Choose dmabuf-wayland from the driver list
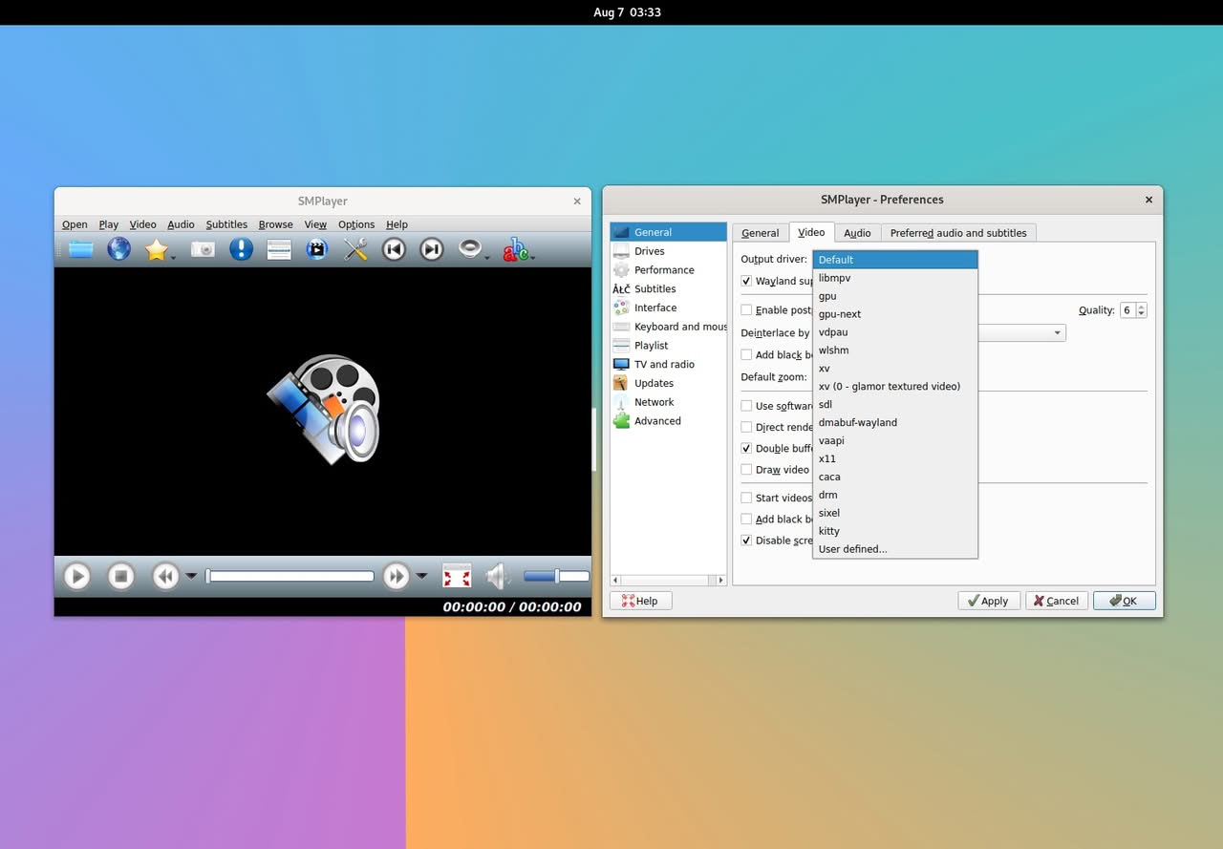This screenshot has width=1223, height=849. tap(895, 422)
